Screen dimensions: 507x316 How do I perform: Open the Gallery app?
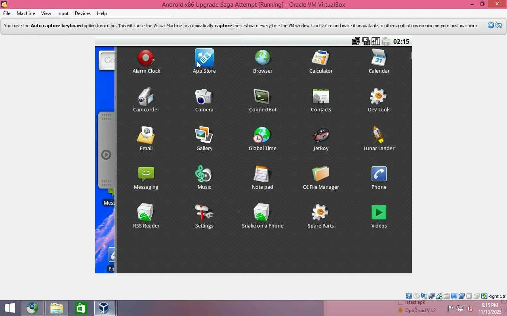[x=204, y=139]
